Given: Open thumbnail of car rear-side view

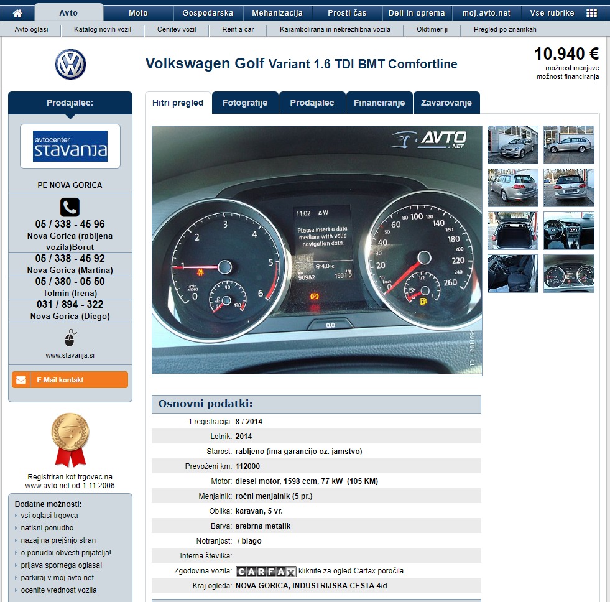Looking at the screenshot, I should click(513, 188).
